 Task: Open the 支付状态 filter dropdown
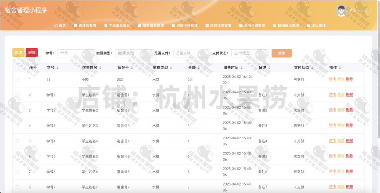click(250, 53)
